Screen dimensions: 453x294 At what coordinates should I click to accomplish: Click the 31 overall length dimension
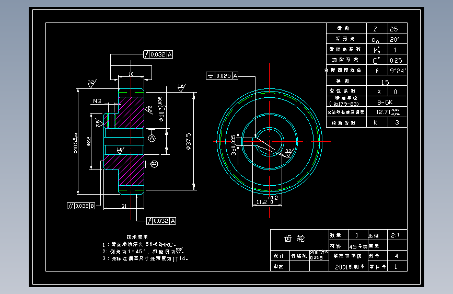pyautogui.click(x=124, y=206)
